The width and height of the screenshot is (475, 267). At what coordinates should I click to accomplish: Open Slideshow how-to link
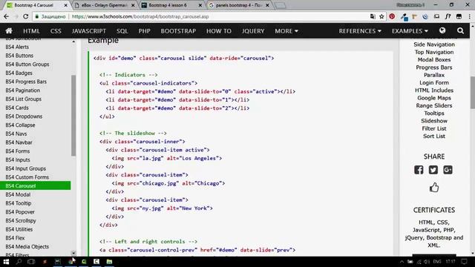tap(434, 121)
